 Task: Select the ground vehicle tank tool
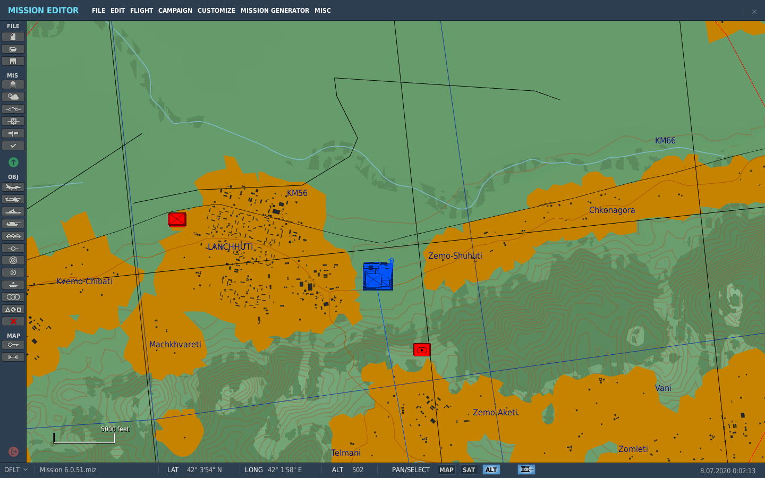(x=13, y=224)
